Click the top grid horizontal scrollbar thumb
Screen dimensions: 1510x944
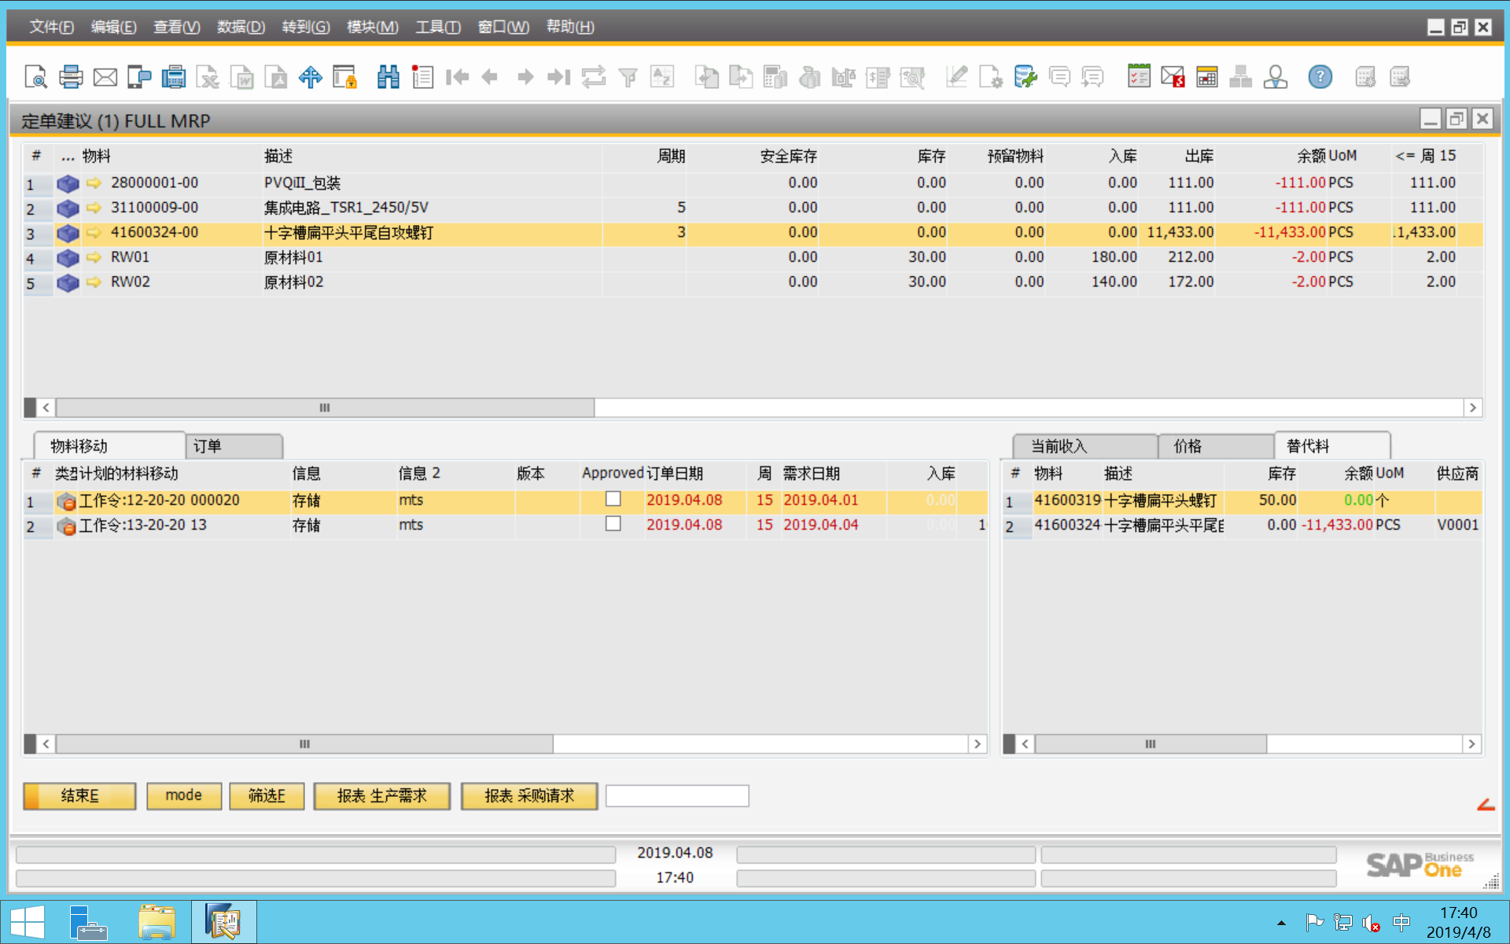pyautogui.click(x=325, y=407)
